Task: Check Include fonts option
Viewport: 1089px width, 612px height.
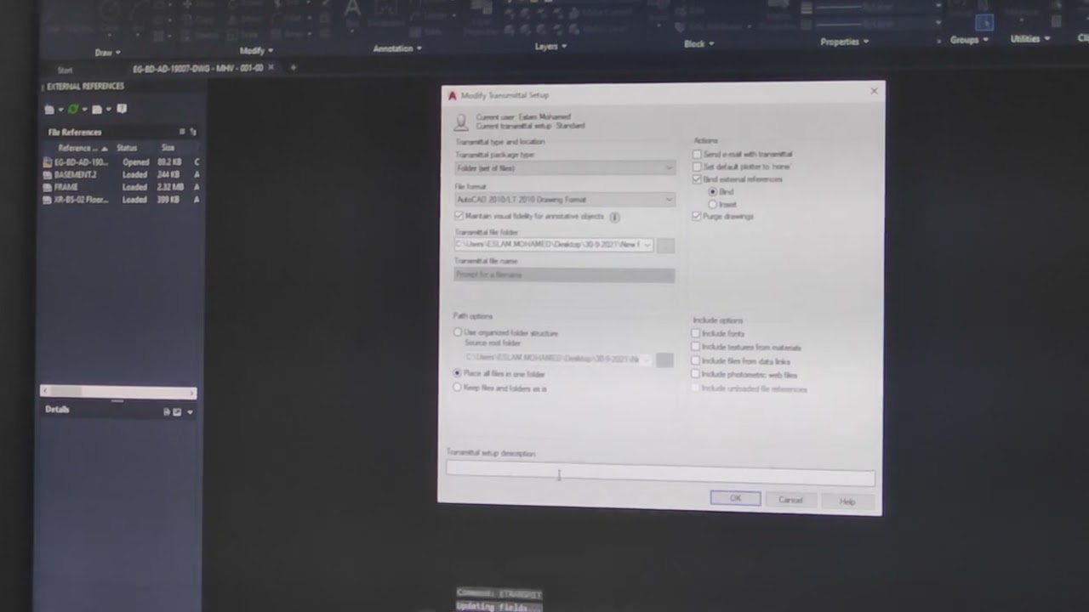Action: coord(696,334)
